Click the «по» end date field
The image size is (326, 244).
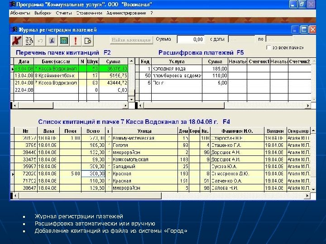tap(279, 39)
